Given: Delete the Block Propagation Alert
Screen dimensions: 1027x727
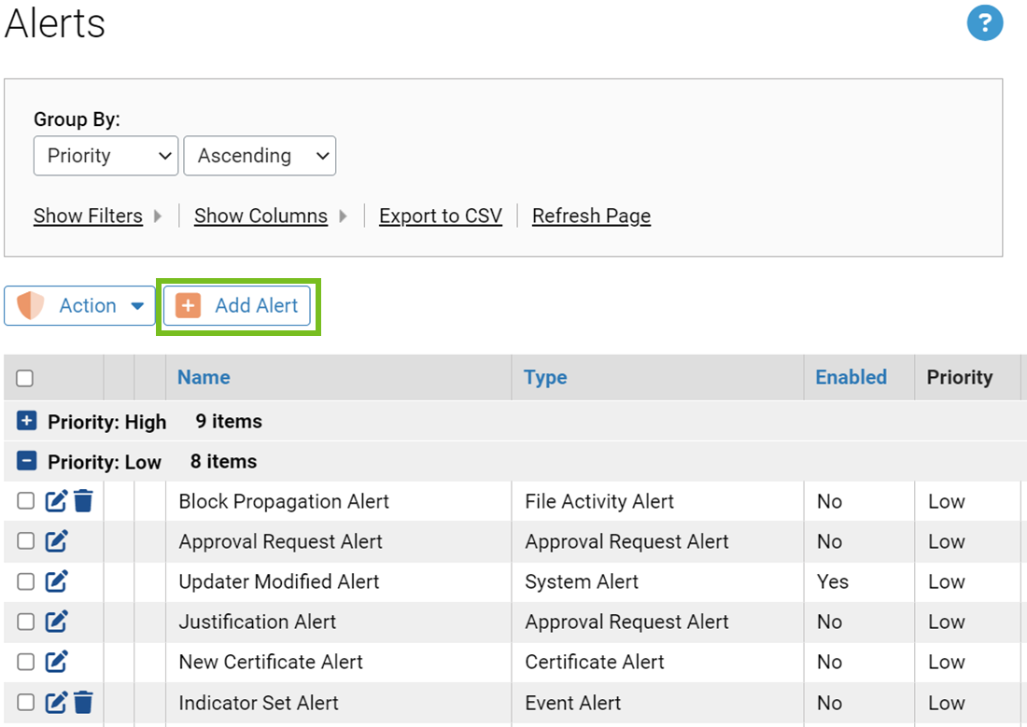Looking at the screenshot, I should coord(84,501).
